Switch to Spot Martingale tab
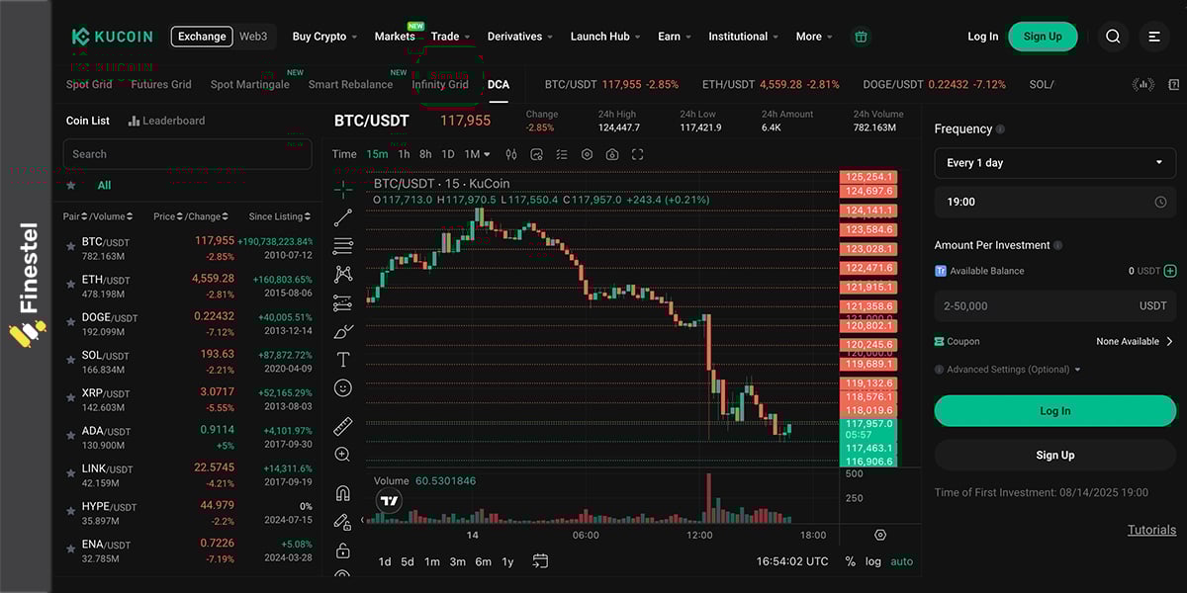The image size is (1187, 593). [250, 85]
